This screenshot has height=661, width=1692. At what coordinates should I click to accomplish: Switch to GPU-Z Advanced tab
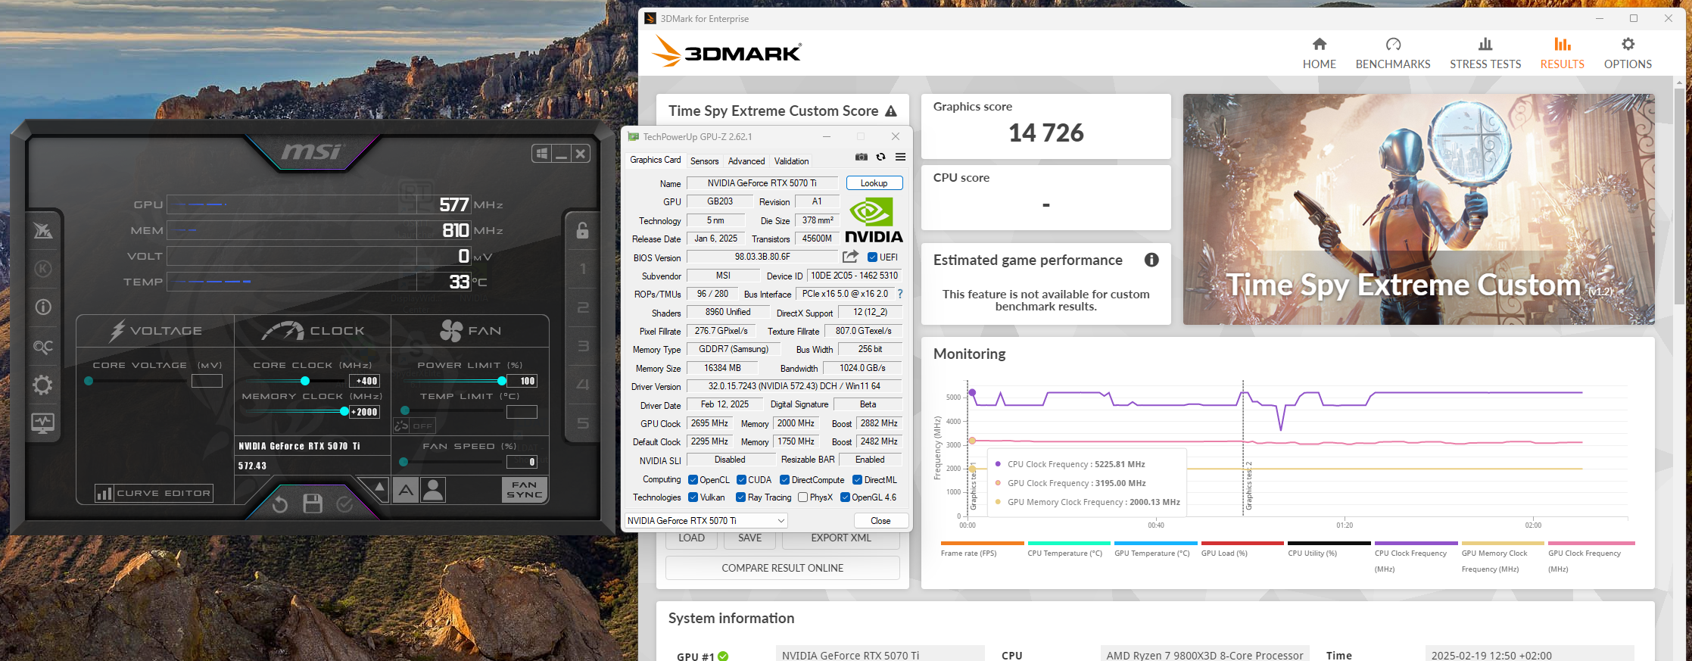click(x=746, y=161)
